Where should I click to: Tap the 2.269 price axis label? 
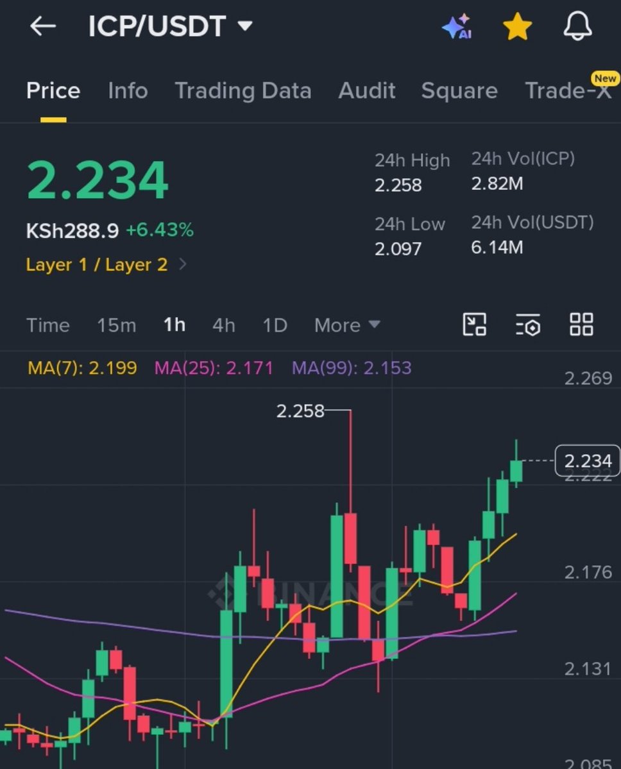click(x=588, y=378)
